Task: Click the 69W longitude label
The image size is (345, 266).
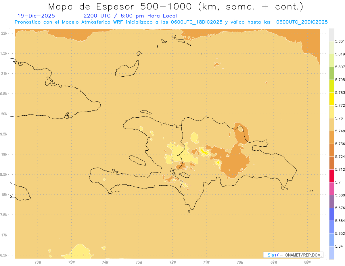Action: click(274, 262)
